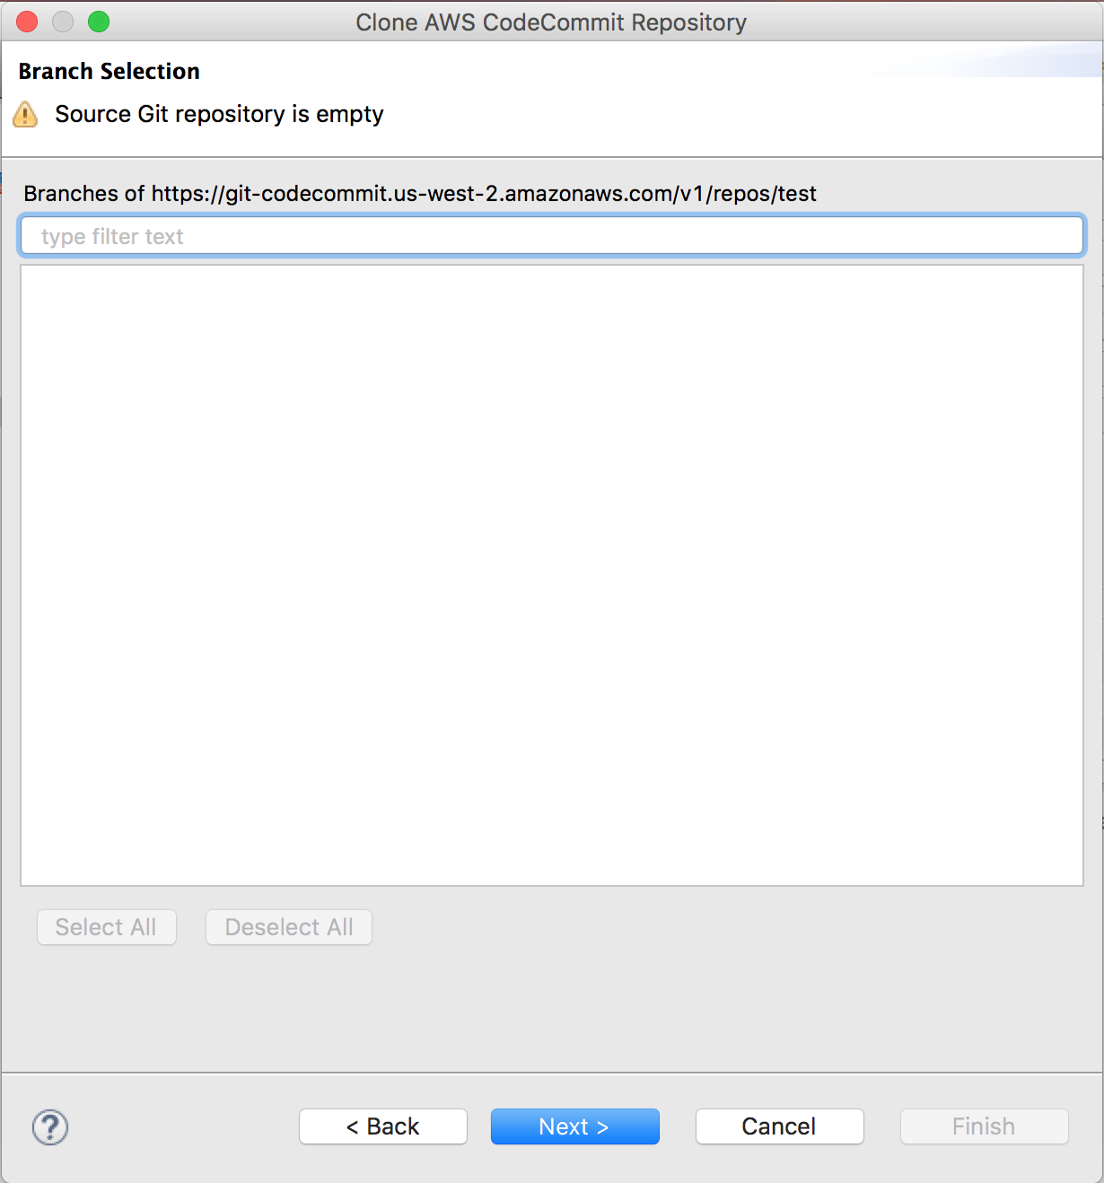Viewport: 1104px width, 1183px height.
Task: Proceed with the Next button
Action: (x=574, y=1126)
